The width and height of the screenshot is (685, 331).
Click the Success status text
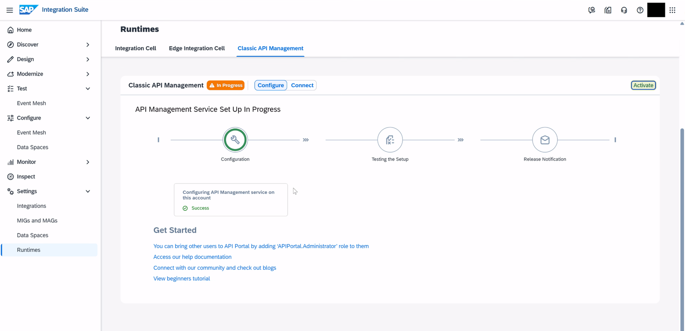click(x=200, y=208)
